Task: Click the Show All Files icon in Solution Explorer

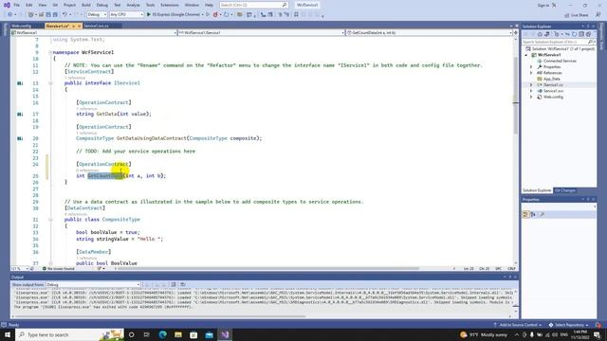Action: [588, 34]
